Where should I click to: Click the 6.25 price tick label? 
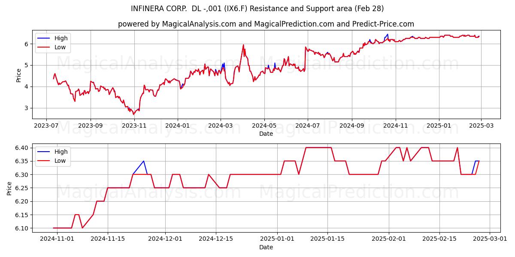coord(23,188)
